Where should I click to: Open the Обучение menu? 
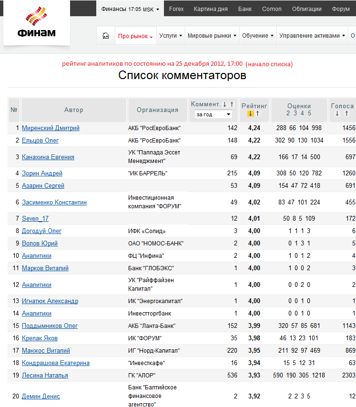(258, 36)
